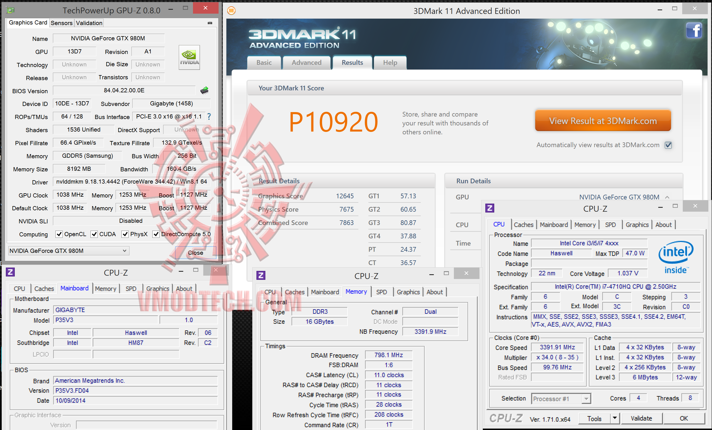The image size is (712, 430).
Task: Click the BIOS save chip icon
Action: point(204,90)
